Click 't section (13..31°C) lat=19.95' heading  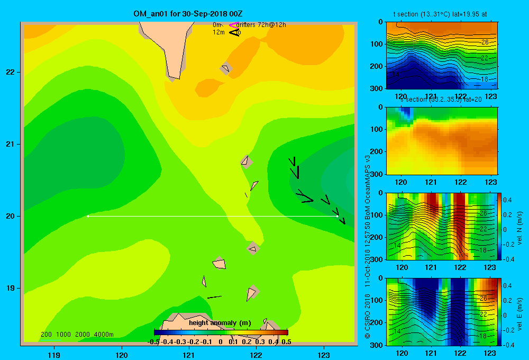pyautogui.click(x=440, y=14)
